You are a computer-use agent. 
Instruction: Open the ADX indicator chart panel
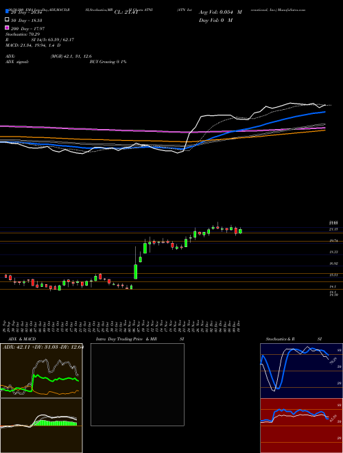41,371
